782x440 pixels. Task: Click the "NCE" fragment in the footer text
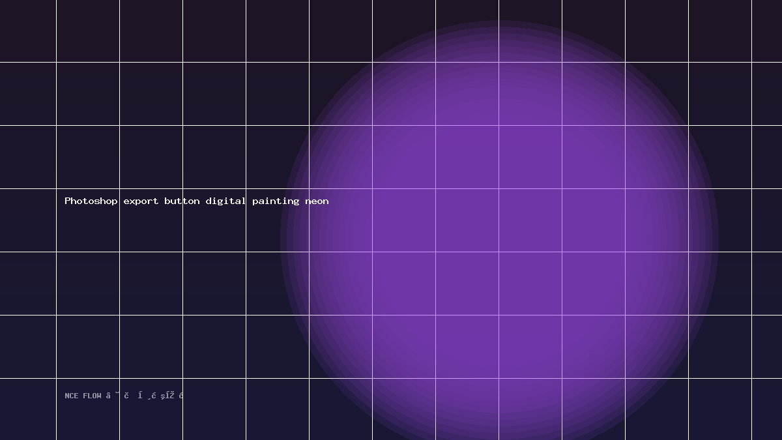[71, 396]
